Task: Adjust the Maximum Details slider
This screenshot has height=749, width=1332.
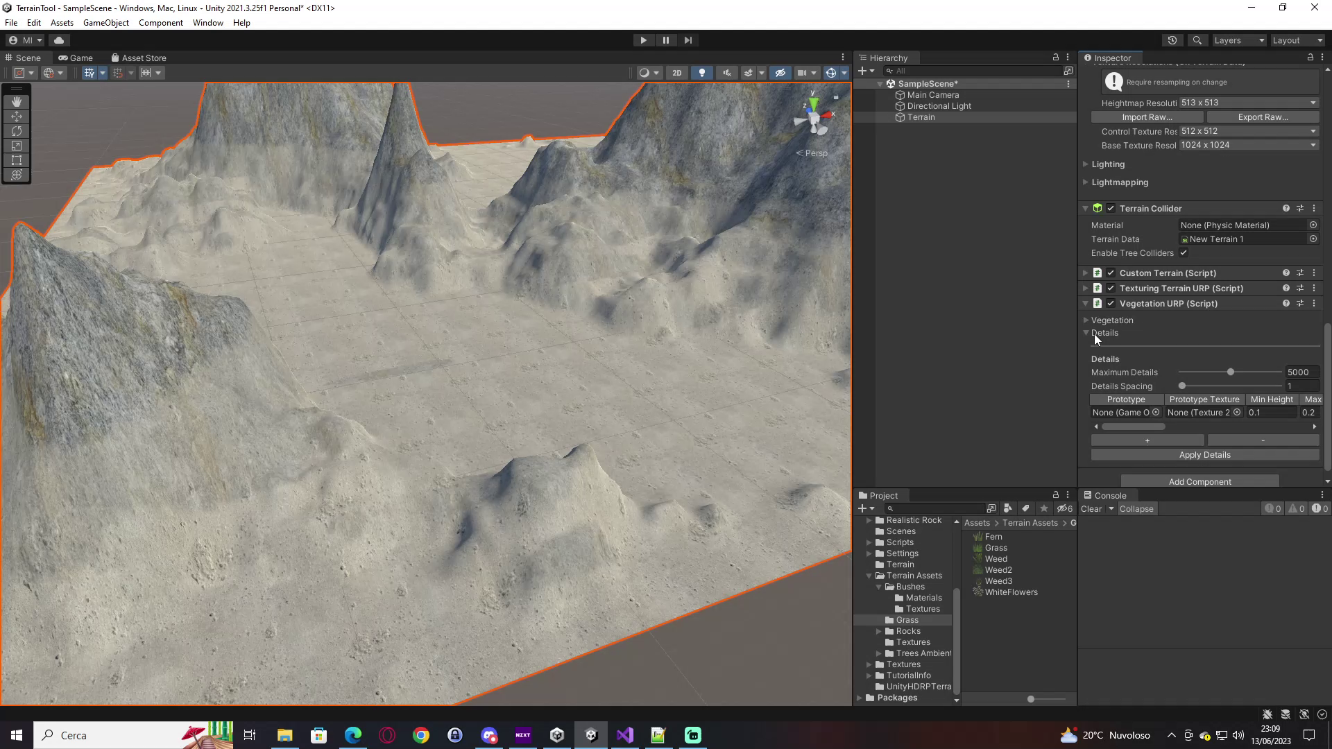Action: [x=1230, y=372]
